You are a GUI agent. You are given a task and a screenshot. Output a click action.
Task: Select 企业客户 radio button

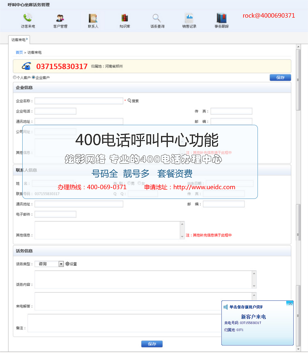[x=33, y=77]
